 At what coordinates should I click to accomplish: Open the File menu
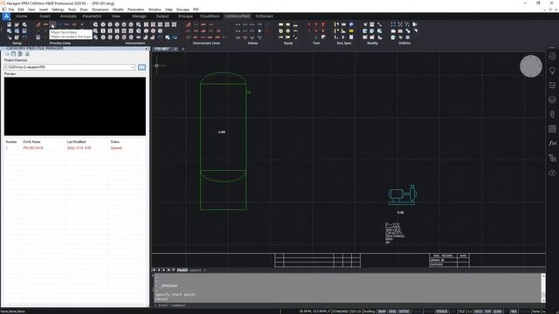(x=11, y=10)
